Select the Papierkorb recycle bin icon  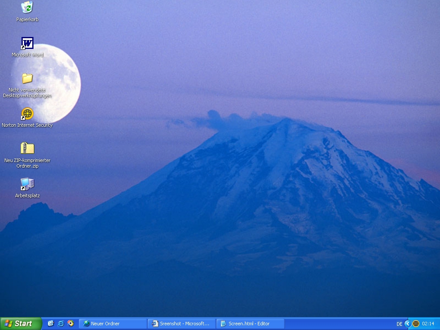point(27,11)
